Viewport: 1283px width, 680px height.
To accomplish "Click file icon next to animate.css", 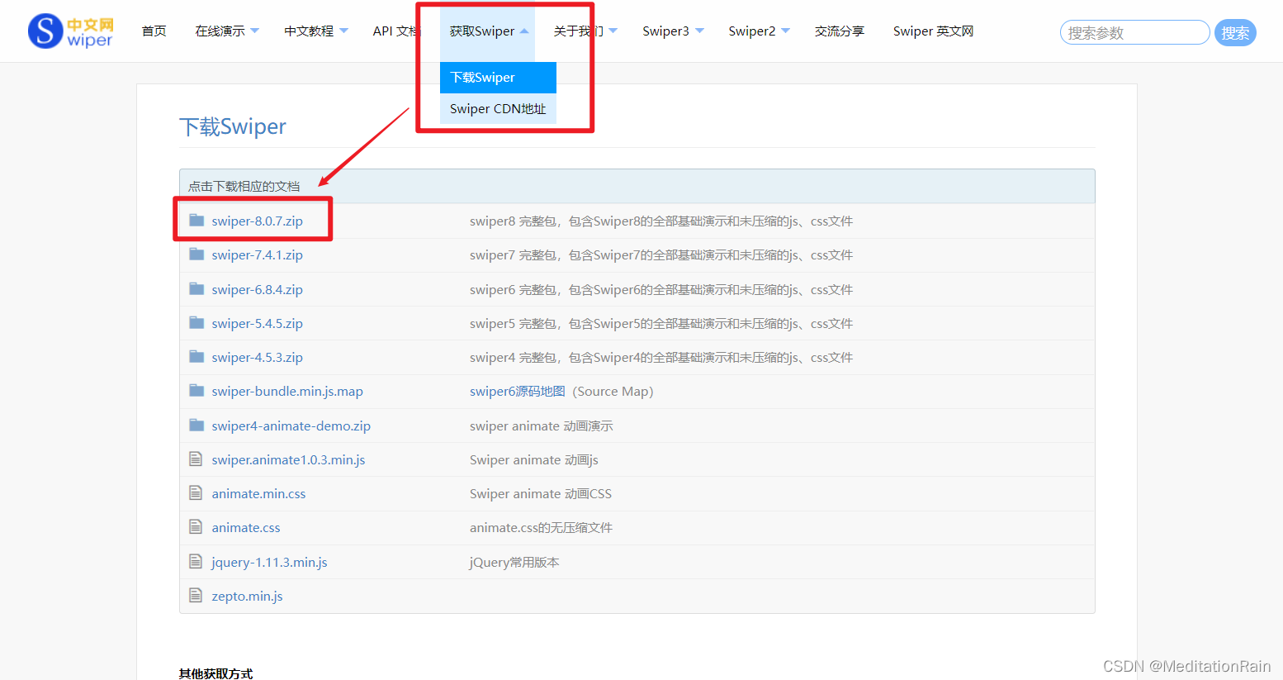I will [196, 527].
